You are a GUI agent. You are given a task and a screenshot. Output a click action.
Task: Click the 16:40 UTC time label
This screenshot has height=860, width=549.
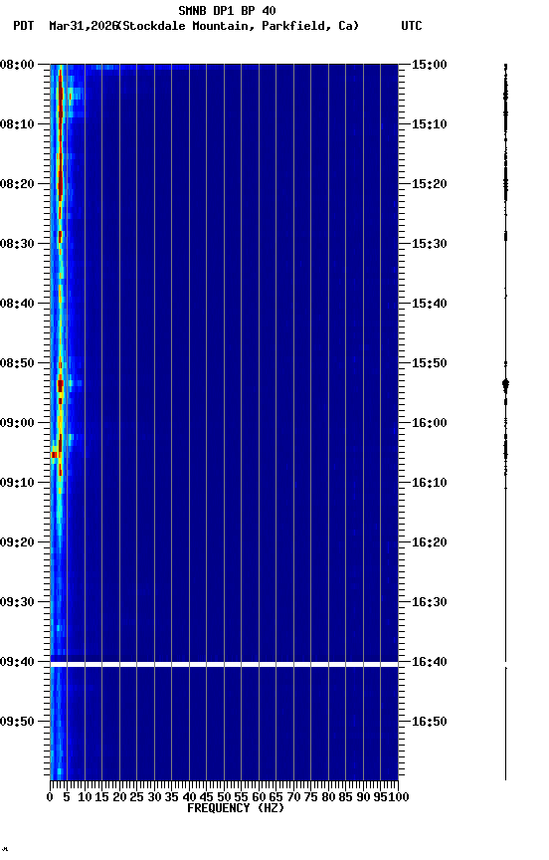429,663
